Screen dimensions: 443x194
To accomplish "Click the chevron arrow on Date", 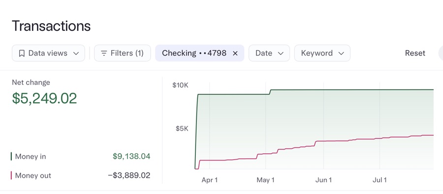I will (x=281, y=54).
